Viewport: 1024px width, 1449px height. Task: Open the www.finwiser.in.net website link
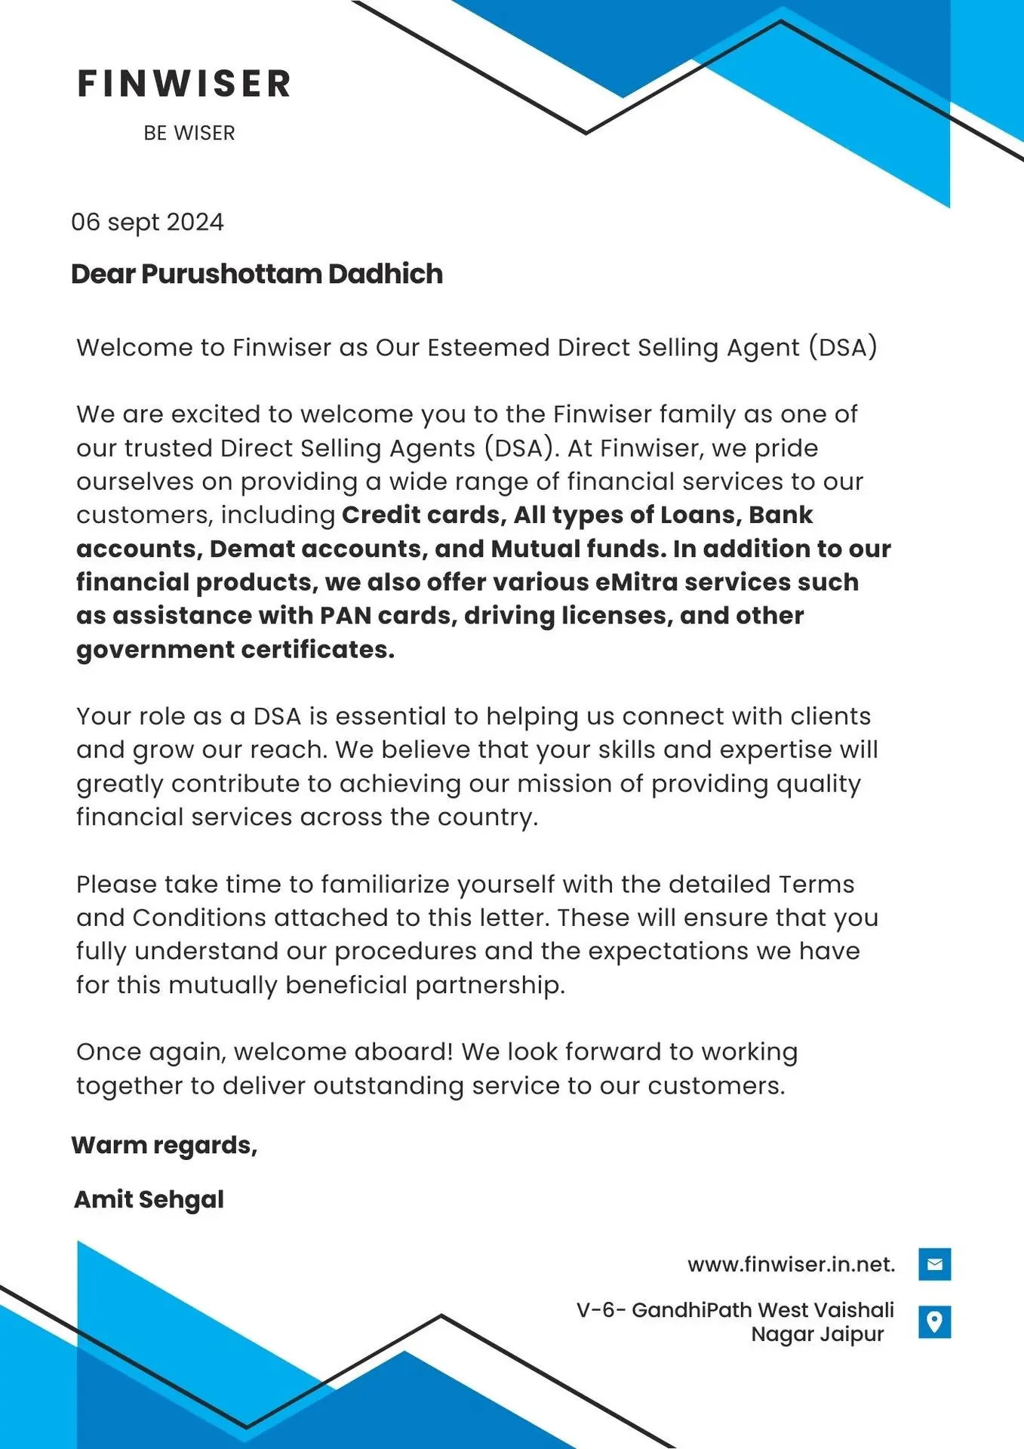791,1264
